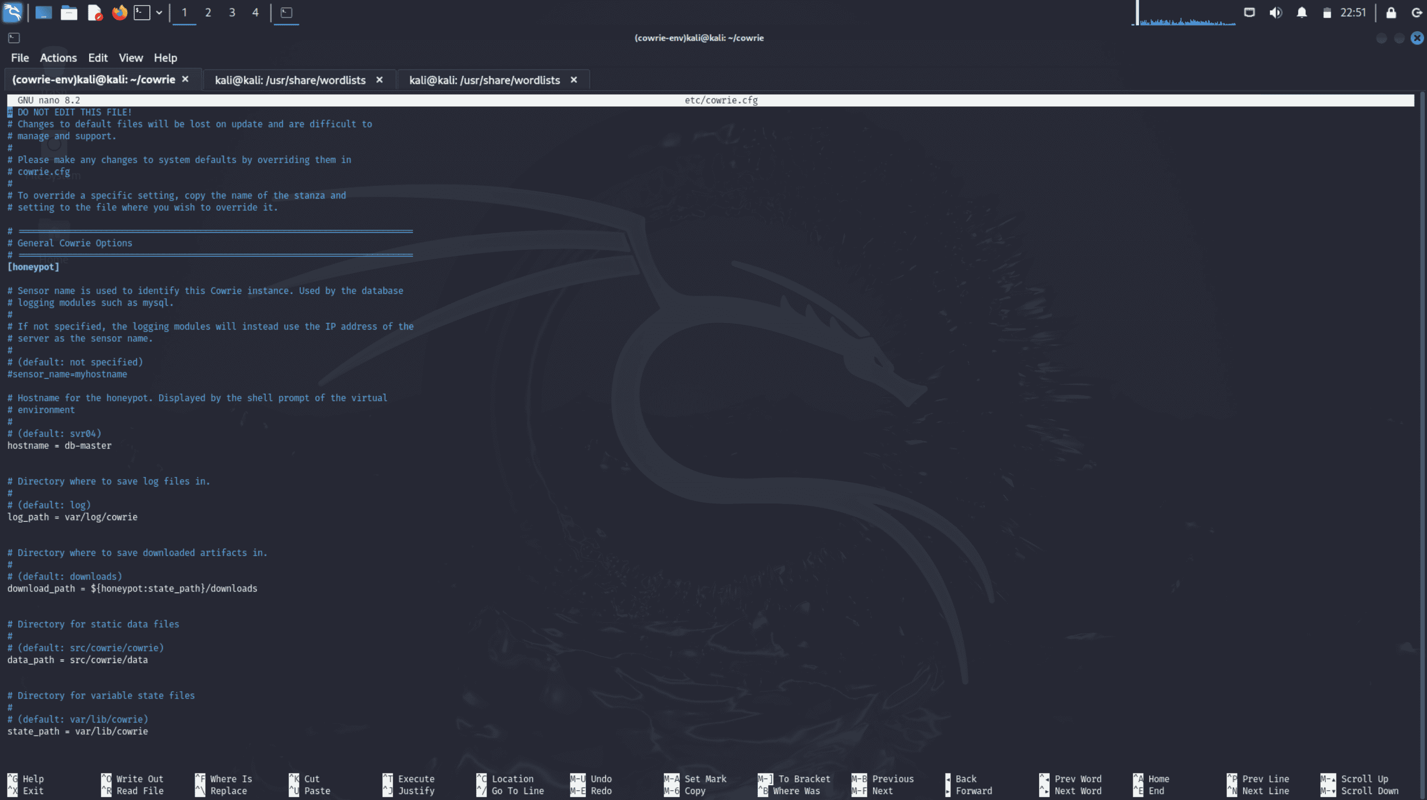Open the notifications bell icon

point(1302,12)
